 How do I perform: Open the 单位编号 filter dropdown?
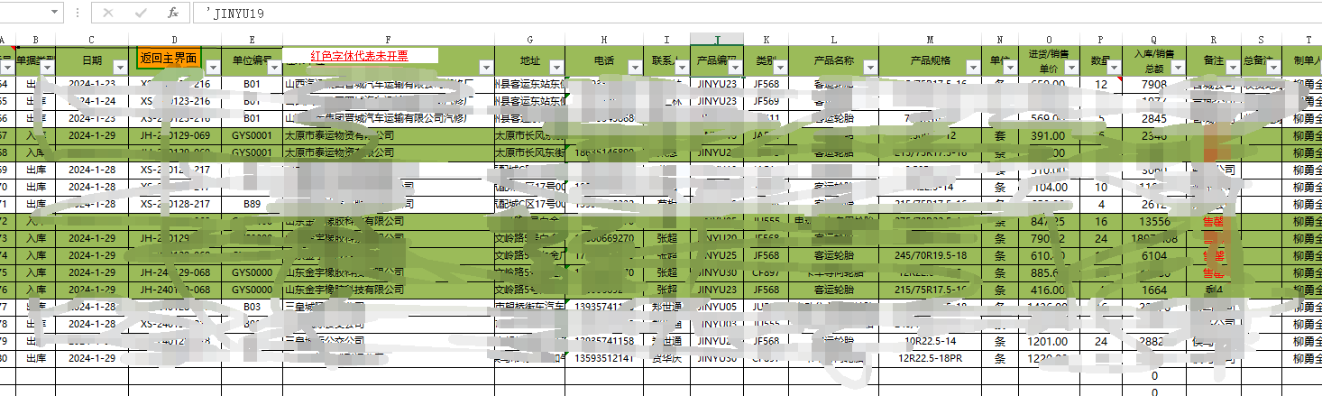[x=274, y=67]
